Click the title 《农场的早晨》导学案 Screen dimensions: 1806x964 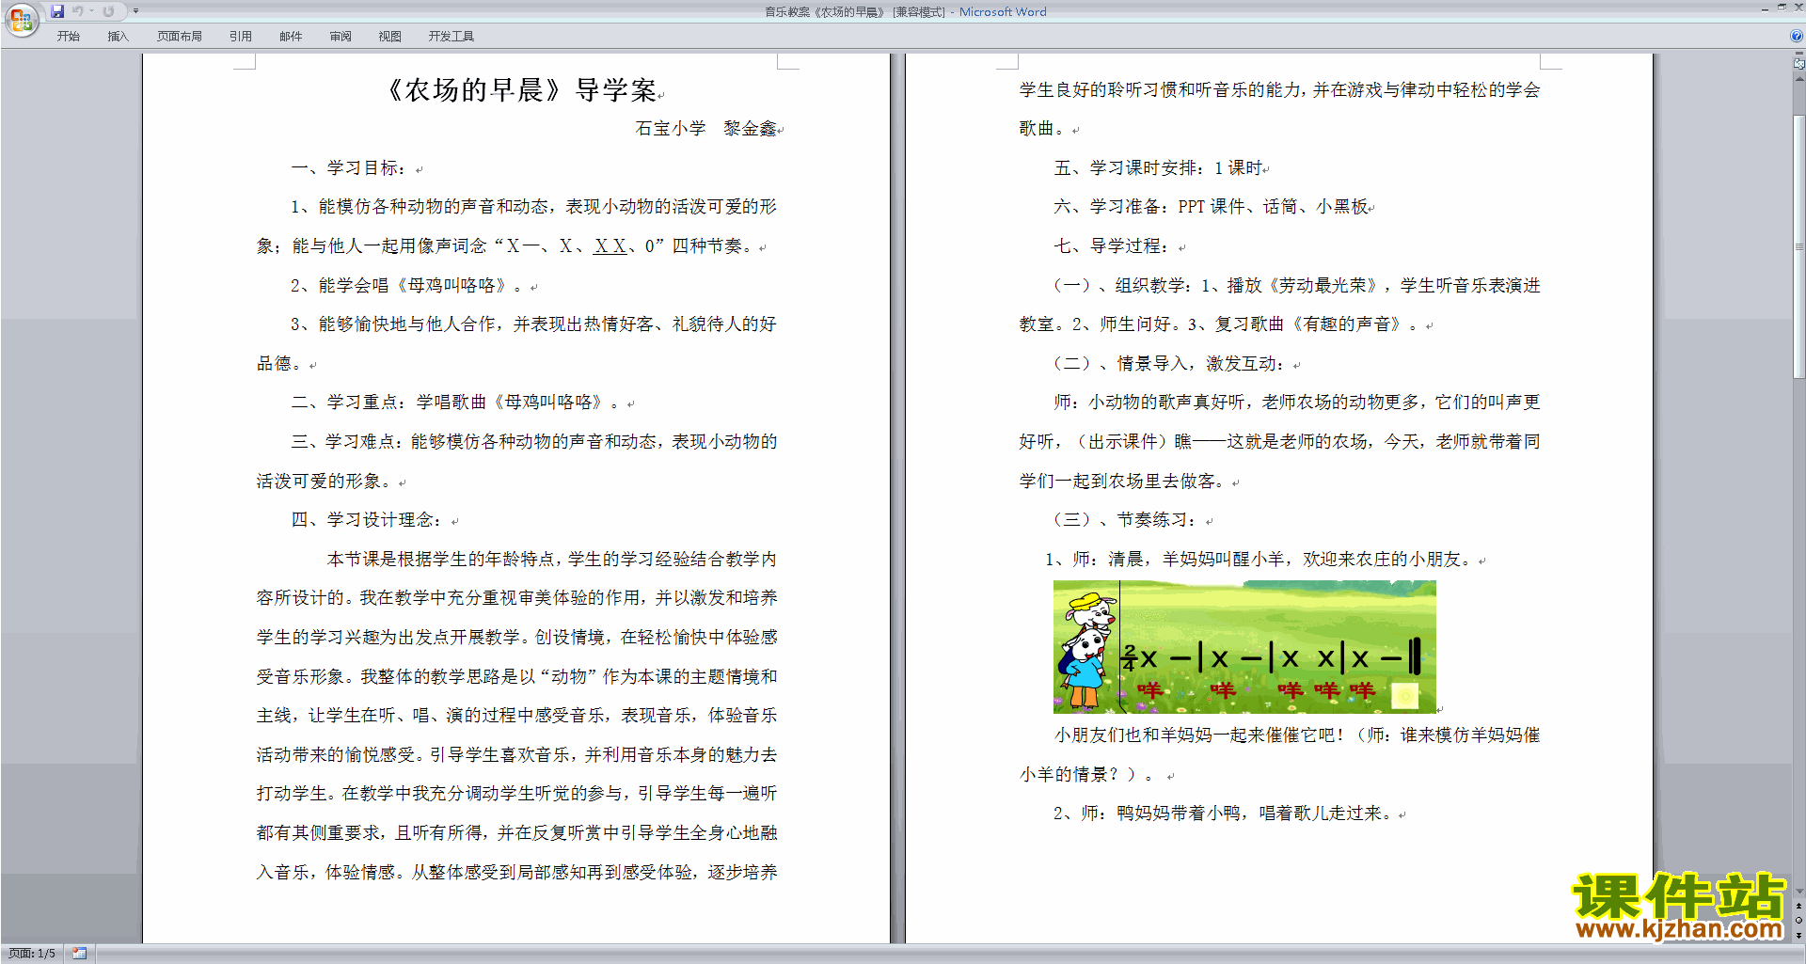[521, 90]
